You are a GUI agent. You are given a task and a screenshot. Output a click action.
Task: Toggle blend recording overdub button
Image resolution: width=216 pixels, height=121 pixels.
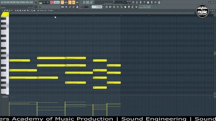pyautogui.click(x=74, y=2)
